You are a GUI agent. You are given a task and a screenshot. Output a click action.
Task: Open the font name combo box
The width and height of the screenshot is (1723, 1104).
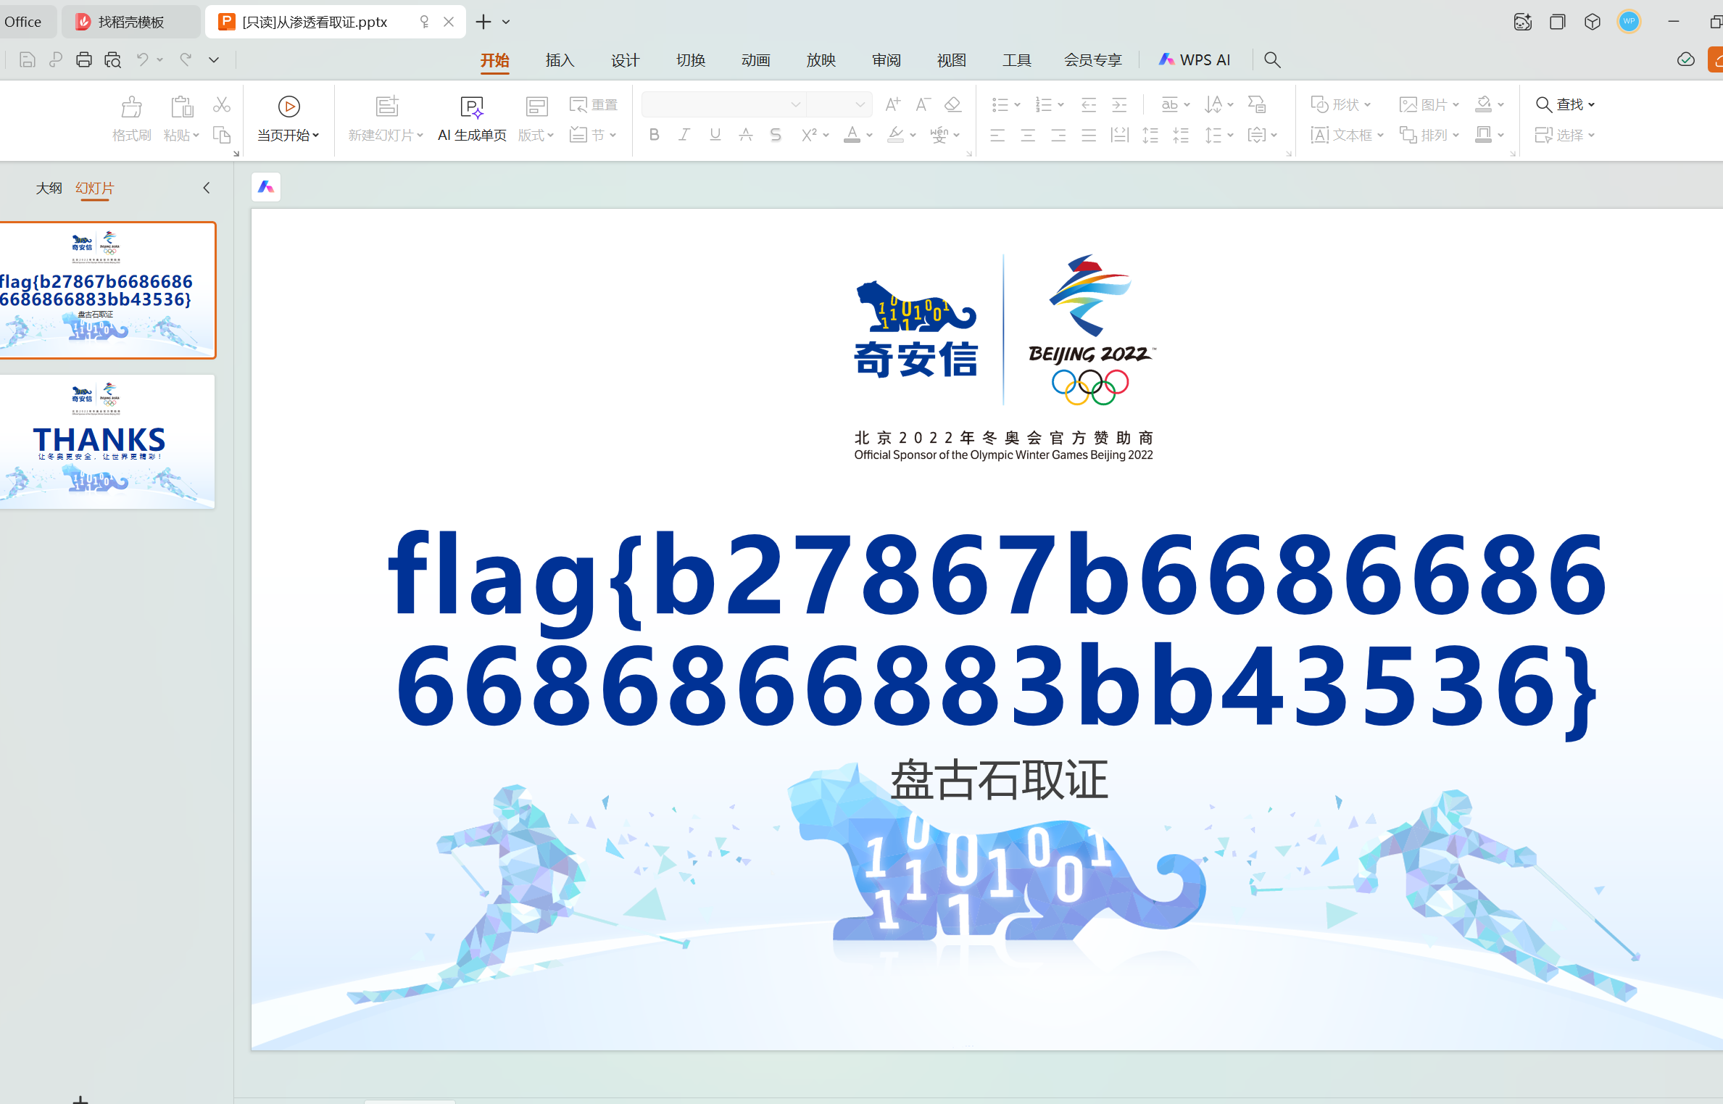point(723,105)
